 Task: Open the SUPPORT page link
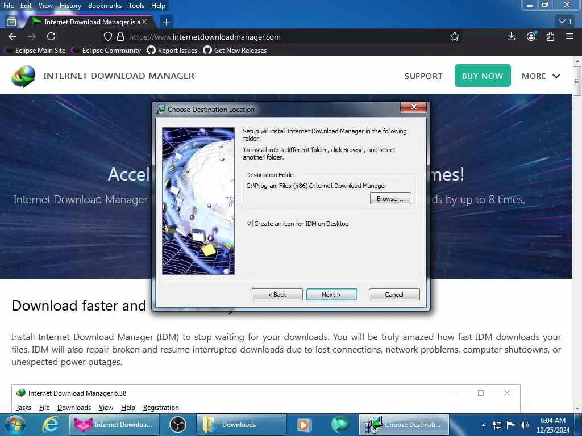423,76
